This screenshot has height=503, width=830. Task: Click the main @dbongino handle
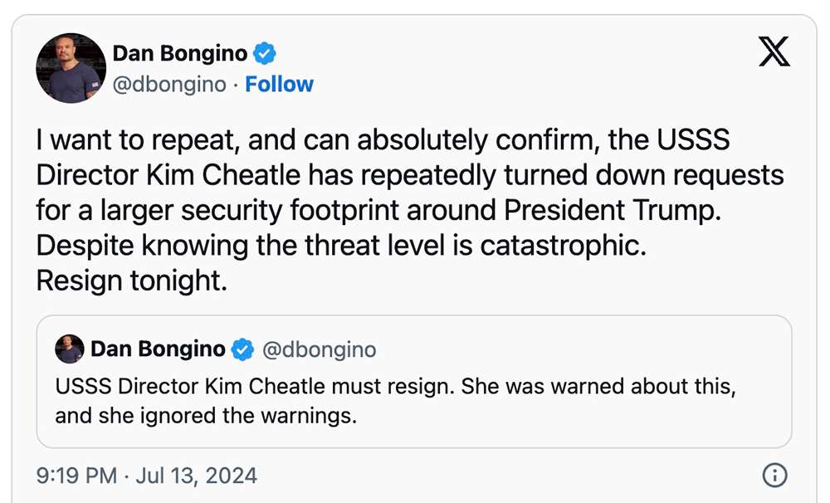pyautogui.click(x=169, y=85)
